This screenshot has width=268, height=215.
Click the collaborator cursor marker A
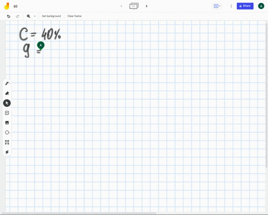tap(41, 45)
